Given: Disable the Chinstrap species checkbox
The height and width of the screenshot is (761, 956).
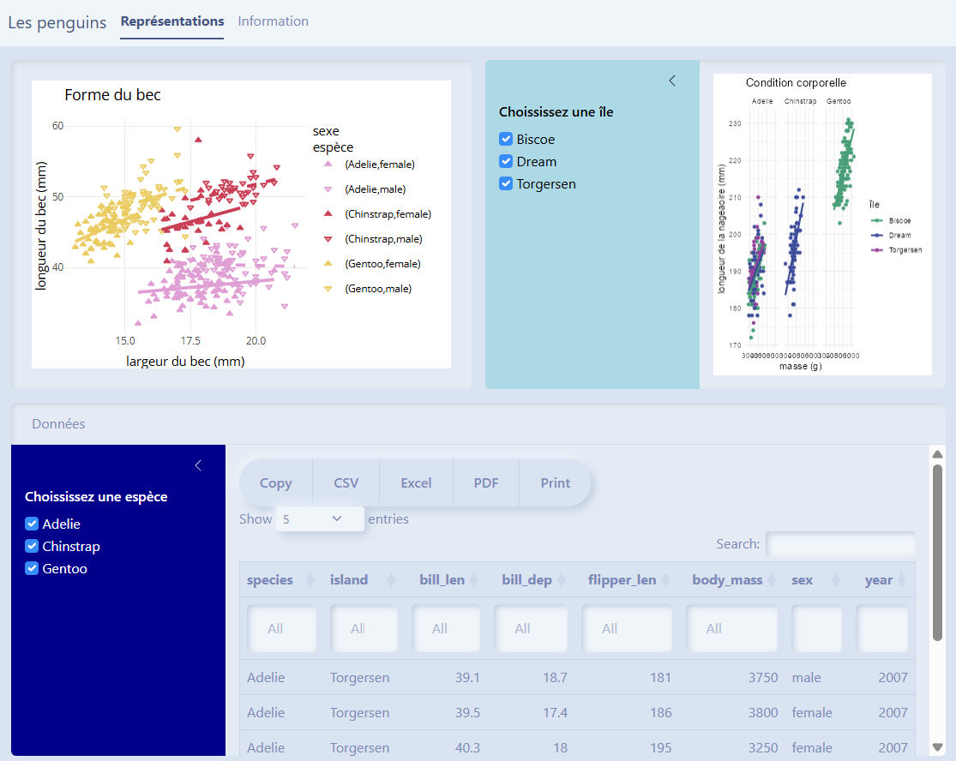Looking at the screenshot, I should [33, 547].
